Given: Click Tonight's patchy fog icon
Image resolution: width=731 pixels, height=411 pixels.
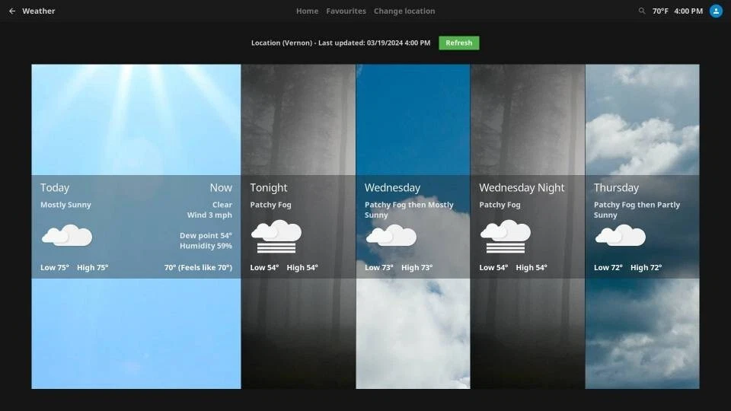Looking at the screenshot, I should 276,236.
